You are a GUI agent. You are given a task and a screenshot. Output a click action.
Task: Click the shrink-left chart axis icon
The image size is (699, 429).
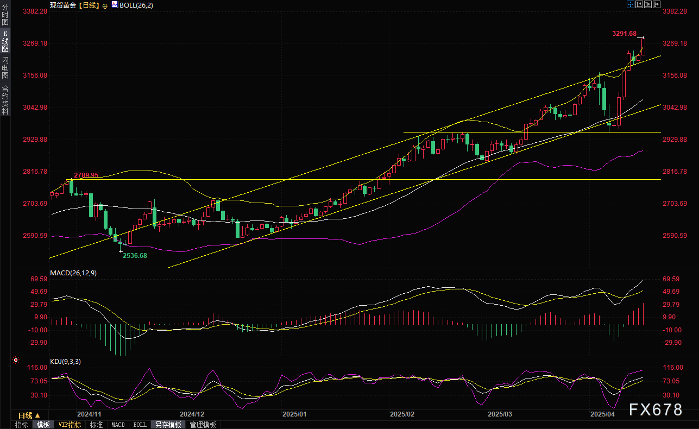(639, 4)
